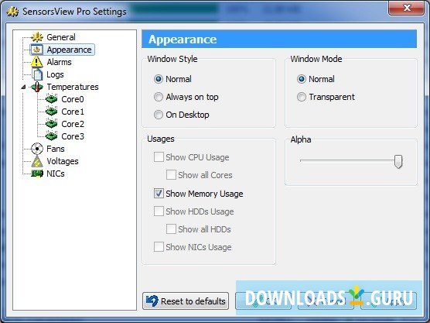
Task: Select Normal window mode radio button
Action: point(302,79)
